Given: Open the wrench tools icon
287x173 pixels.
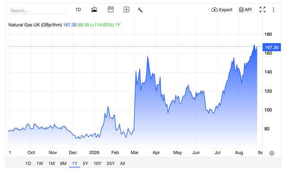Looking at the screenshot, I should tap(140, 10).
